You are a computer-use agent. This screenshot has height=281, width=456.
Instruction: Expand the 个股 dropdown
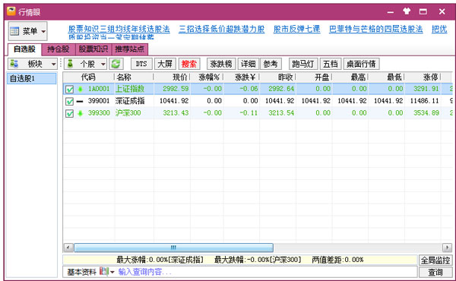pyautogui.click(x=103, y=64)
